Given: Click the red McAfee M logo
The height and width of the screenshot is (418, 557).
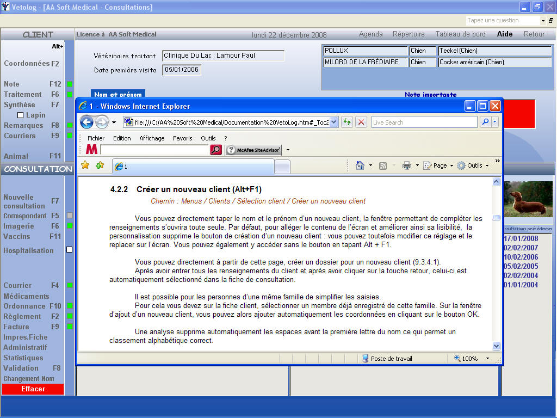Looking at the screenshot, I should (x=91, y=150).
